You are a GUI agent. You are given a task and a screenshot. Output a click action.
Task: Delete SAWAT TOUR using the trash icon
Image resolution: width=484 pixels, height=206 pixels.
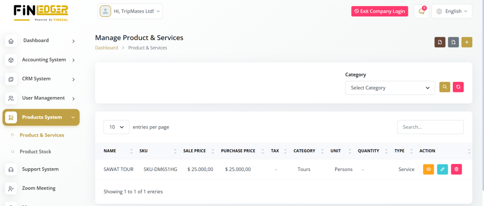coord(456,169)
